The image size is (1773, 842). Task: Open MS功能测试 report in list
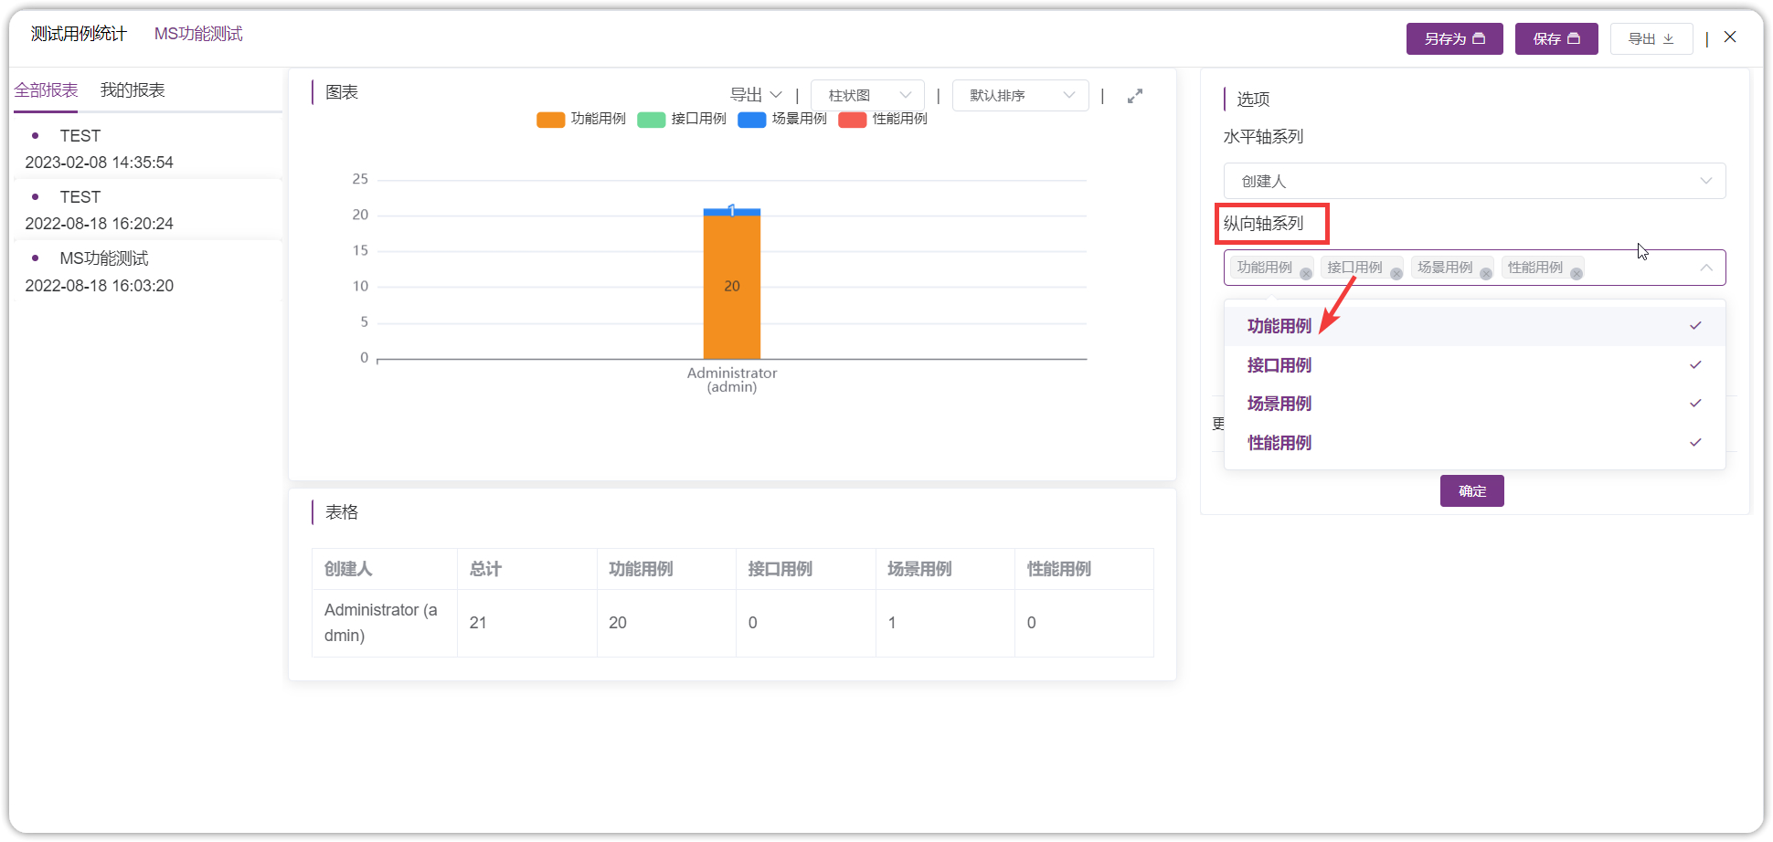[x=147, y=272]
